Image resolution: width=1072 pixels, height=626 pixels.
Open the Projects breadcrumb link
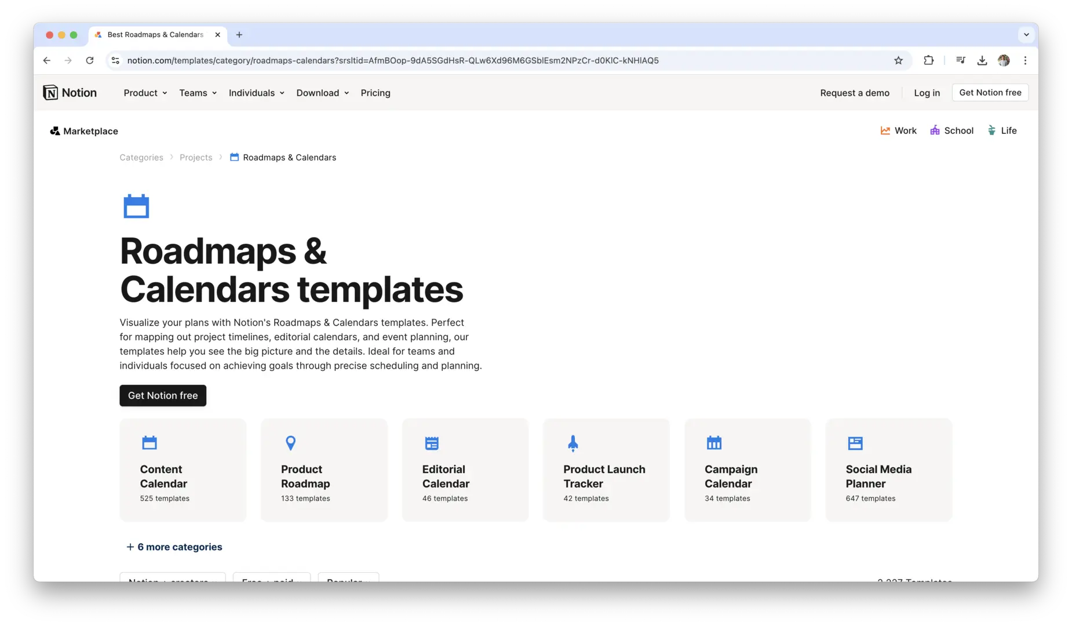coord(196,157)
